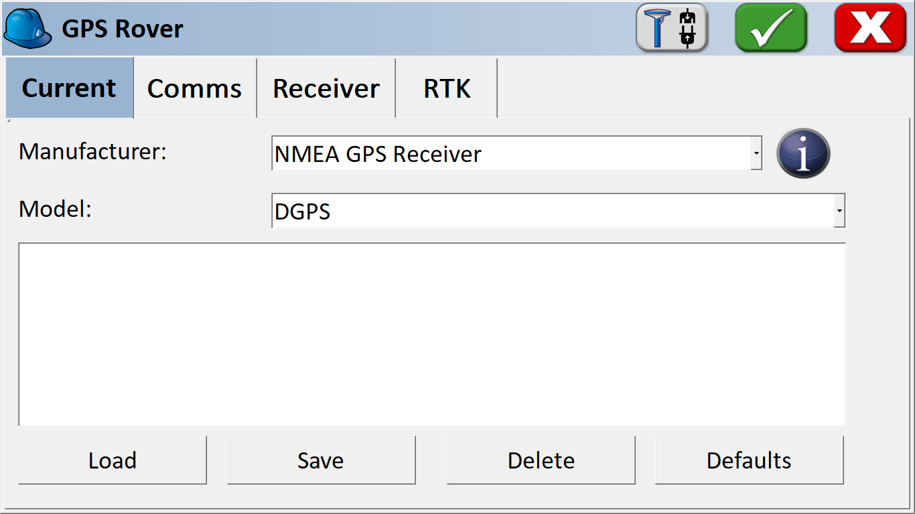Click the DGPS model combo box
The width and height of the screenshot is (915, 514).
point(558,211)
